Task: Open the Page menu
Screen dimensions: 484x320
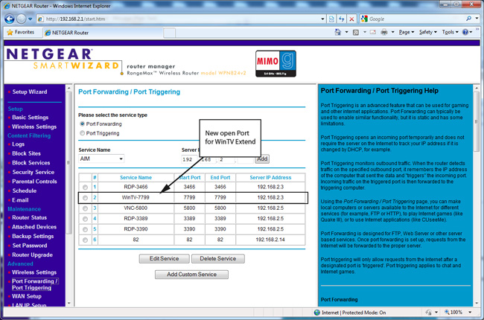Action: tap(406, 32)
